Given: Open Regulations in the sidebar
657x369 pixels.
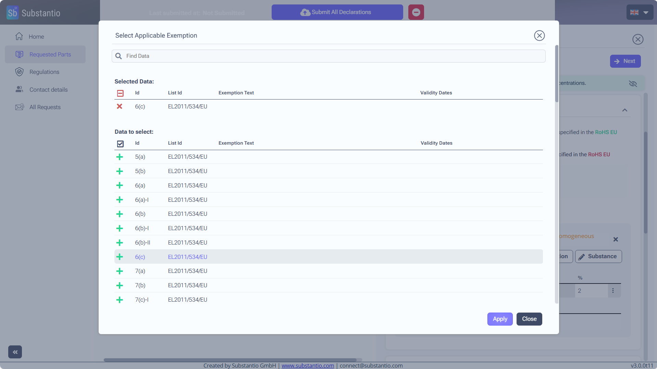Looking at the screenshot, I should [x=44, y=72].
